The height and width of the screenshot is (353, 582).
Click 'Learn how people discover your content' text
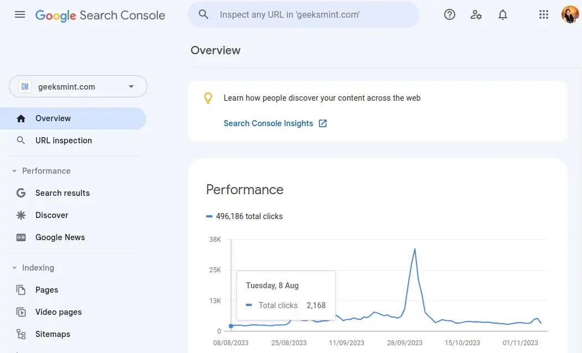pos(322,98)
